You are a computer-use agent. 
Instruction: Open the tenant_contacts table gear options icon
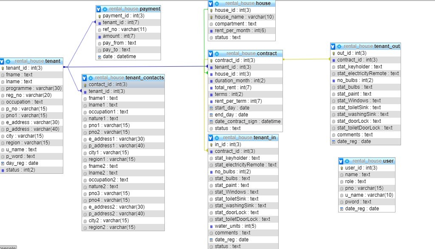point(91,78)
